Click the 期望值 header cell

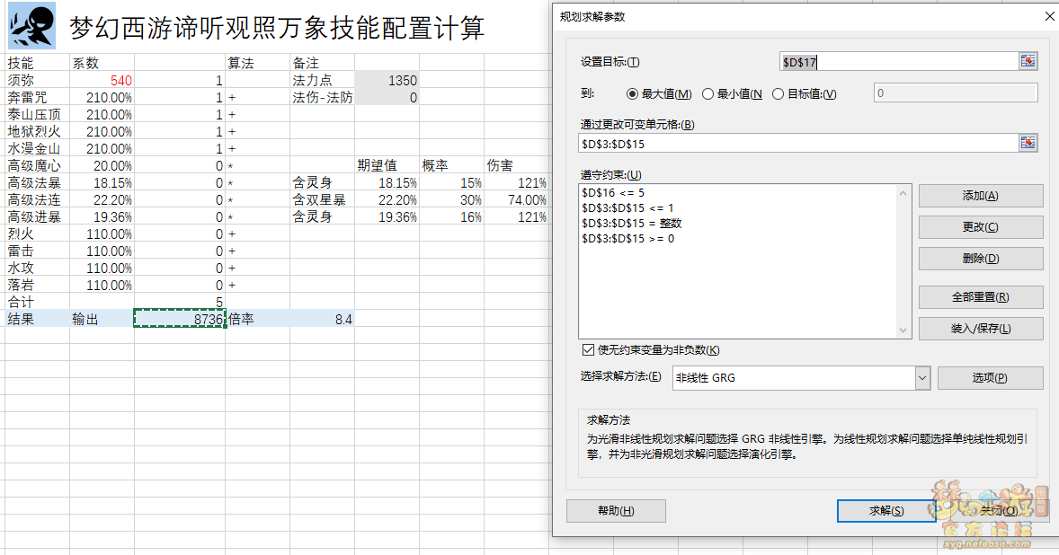point(387,166)
